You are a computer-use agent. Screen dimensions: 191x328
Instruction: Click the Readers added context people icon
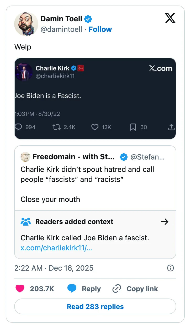[x=26, y=222]
